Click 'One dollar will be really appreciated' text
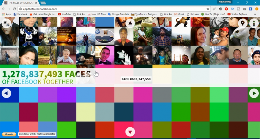Image resolution: width=260 pixels, height=139 pixels. click(37, 134)
